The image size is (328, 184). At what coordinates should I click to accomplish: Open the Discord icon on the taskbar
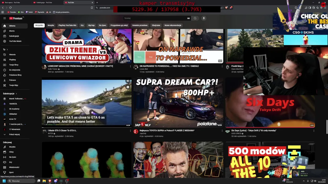click(55, 181)
